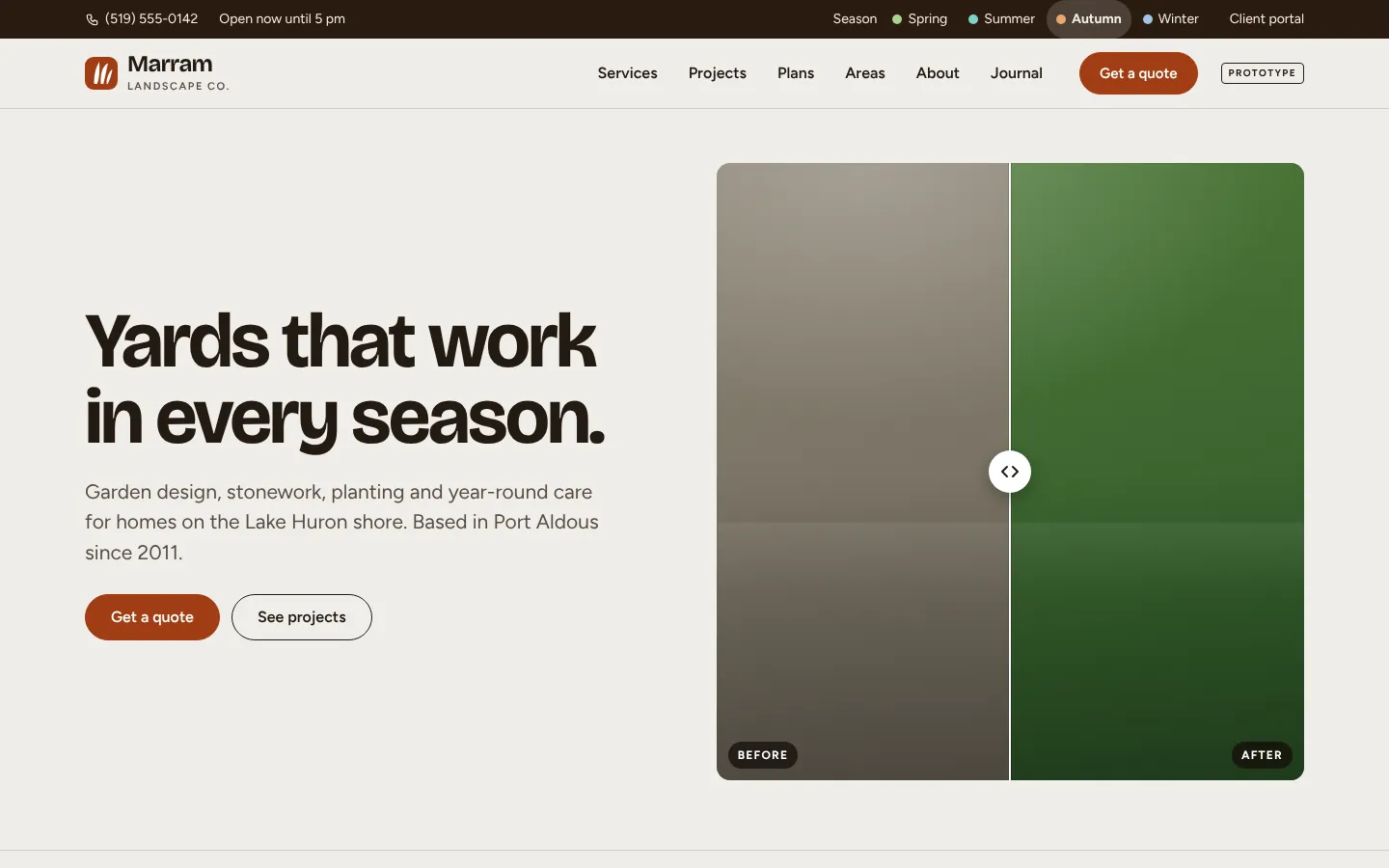Click the header Get a quote button
Screen dimensions: 1389x868
click(1138, 73)
